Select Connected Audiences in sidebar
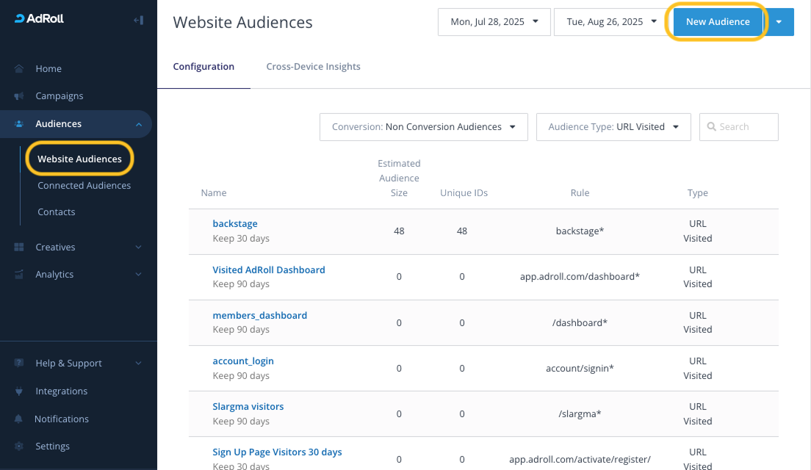811x470 pixels. coord(84,186)
